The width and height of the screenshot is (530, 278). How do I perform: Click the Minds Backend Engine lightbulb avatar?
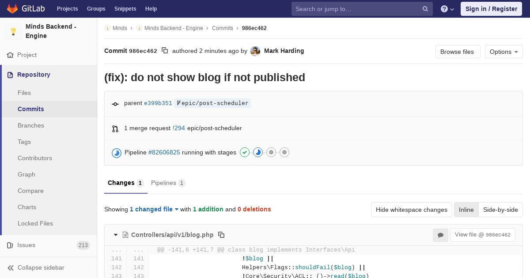(13, 31)
